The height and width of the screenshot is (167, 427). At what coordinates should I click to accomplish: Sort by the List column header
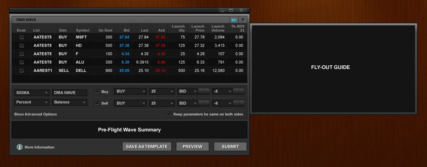pos(36,30)
